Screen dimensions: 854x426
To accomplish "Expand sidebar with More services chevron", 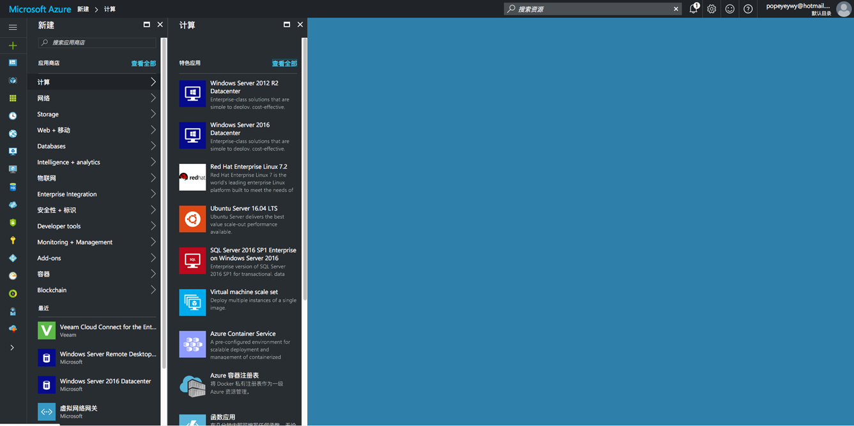I will tap(12, 348).
